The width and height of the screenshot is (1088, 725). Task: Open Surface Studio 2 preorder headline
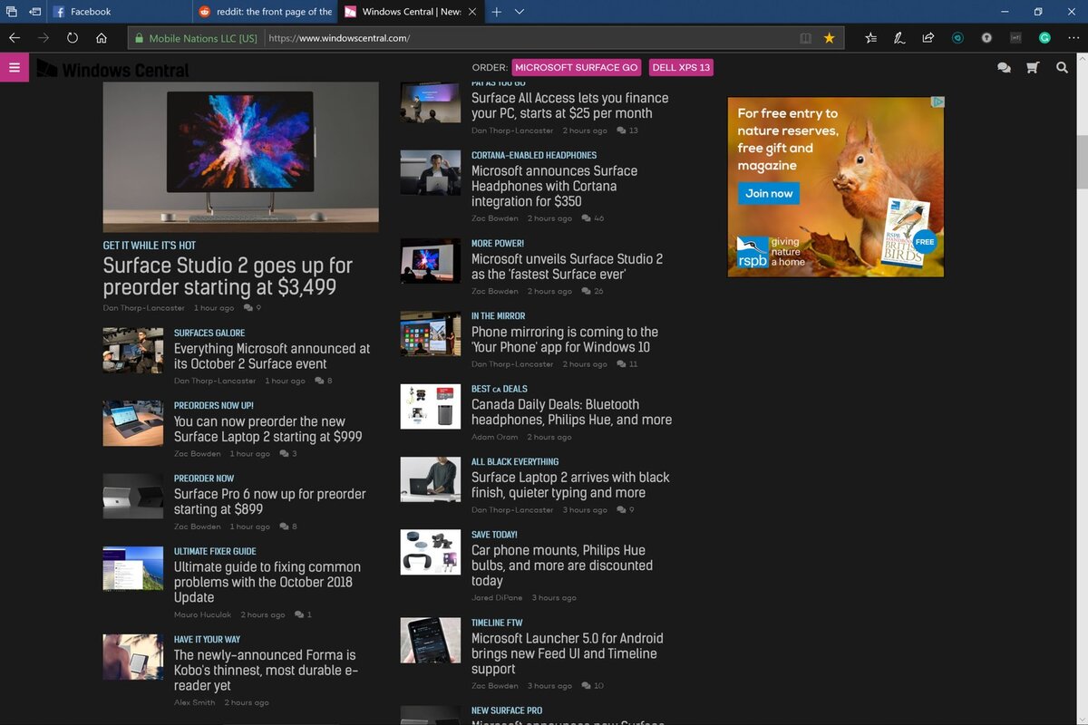point(228,276)
